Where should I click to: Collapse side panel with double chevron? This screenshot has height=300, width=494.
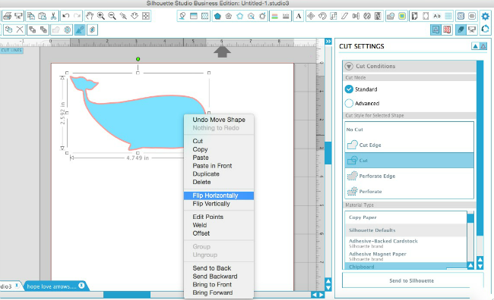(328, 42)
